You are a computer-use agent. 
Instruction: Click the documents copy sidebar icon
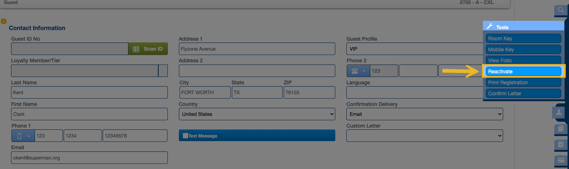tap(561, 129)
